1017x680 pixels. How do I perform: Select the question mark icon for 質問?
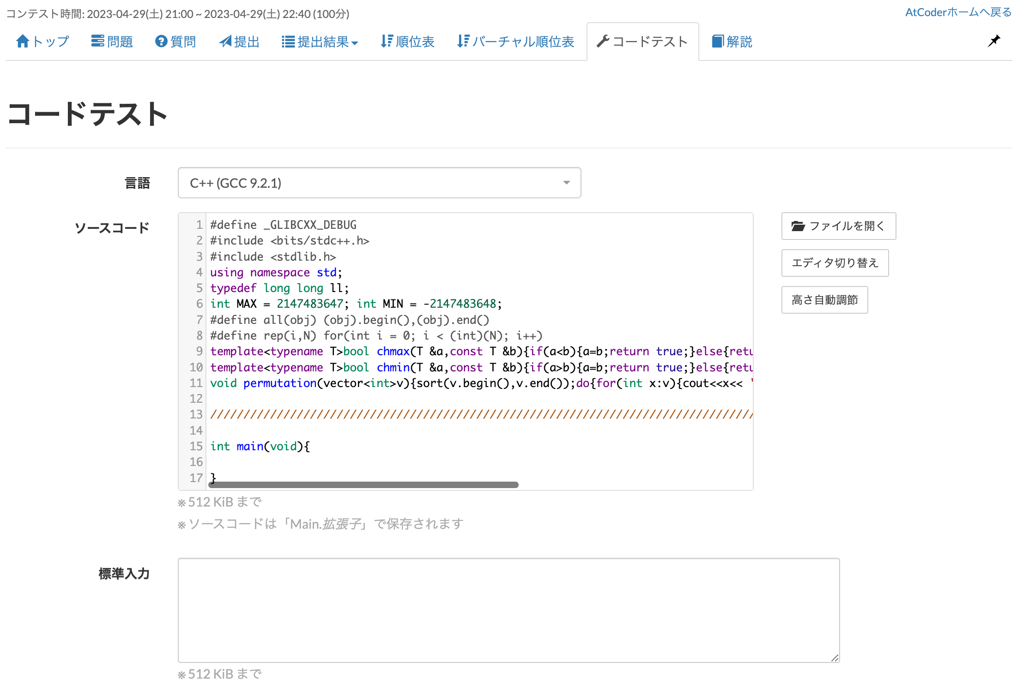pyautogui.click(x=161, y=41)
